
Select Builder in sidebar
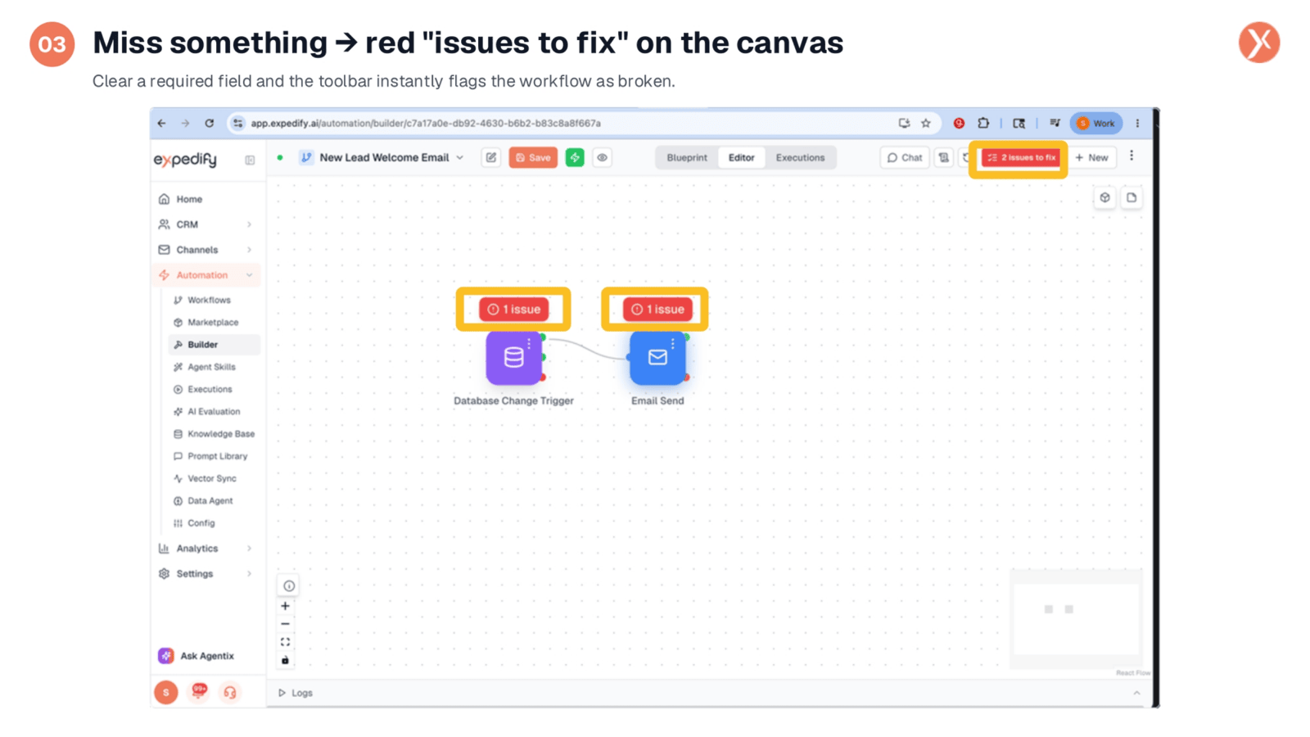tap(214, 345)
